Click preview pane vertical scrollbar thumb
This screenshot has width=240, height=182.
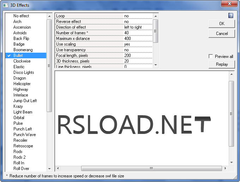pyautogui.click(x=232, y=114)
